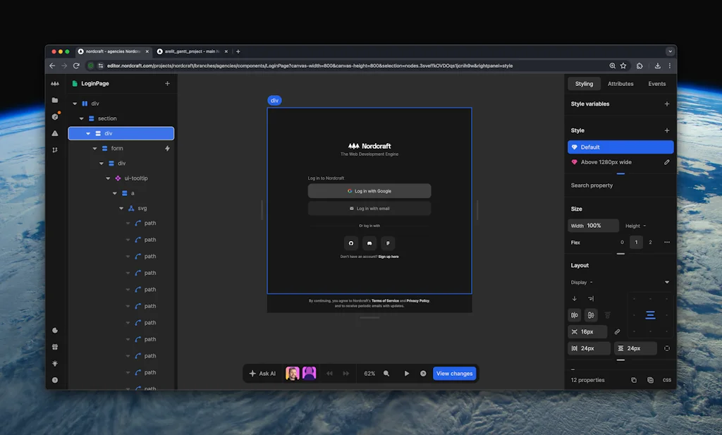Image resolution: width=722 pixels, height=435 pixels.
Task: Open the Display dropdown in Layout
Action: click(x=666, y=281)
